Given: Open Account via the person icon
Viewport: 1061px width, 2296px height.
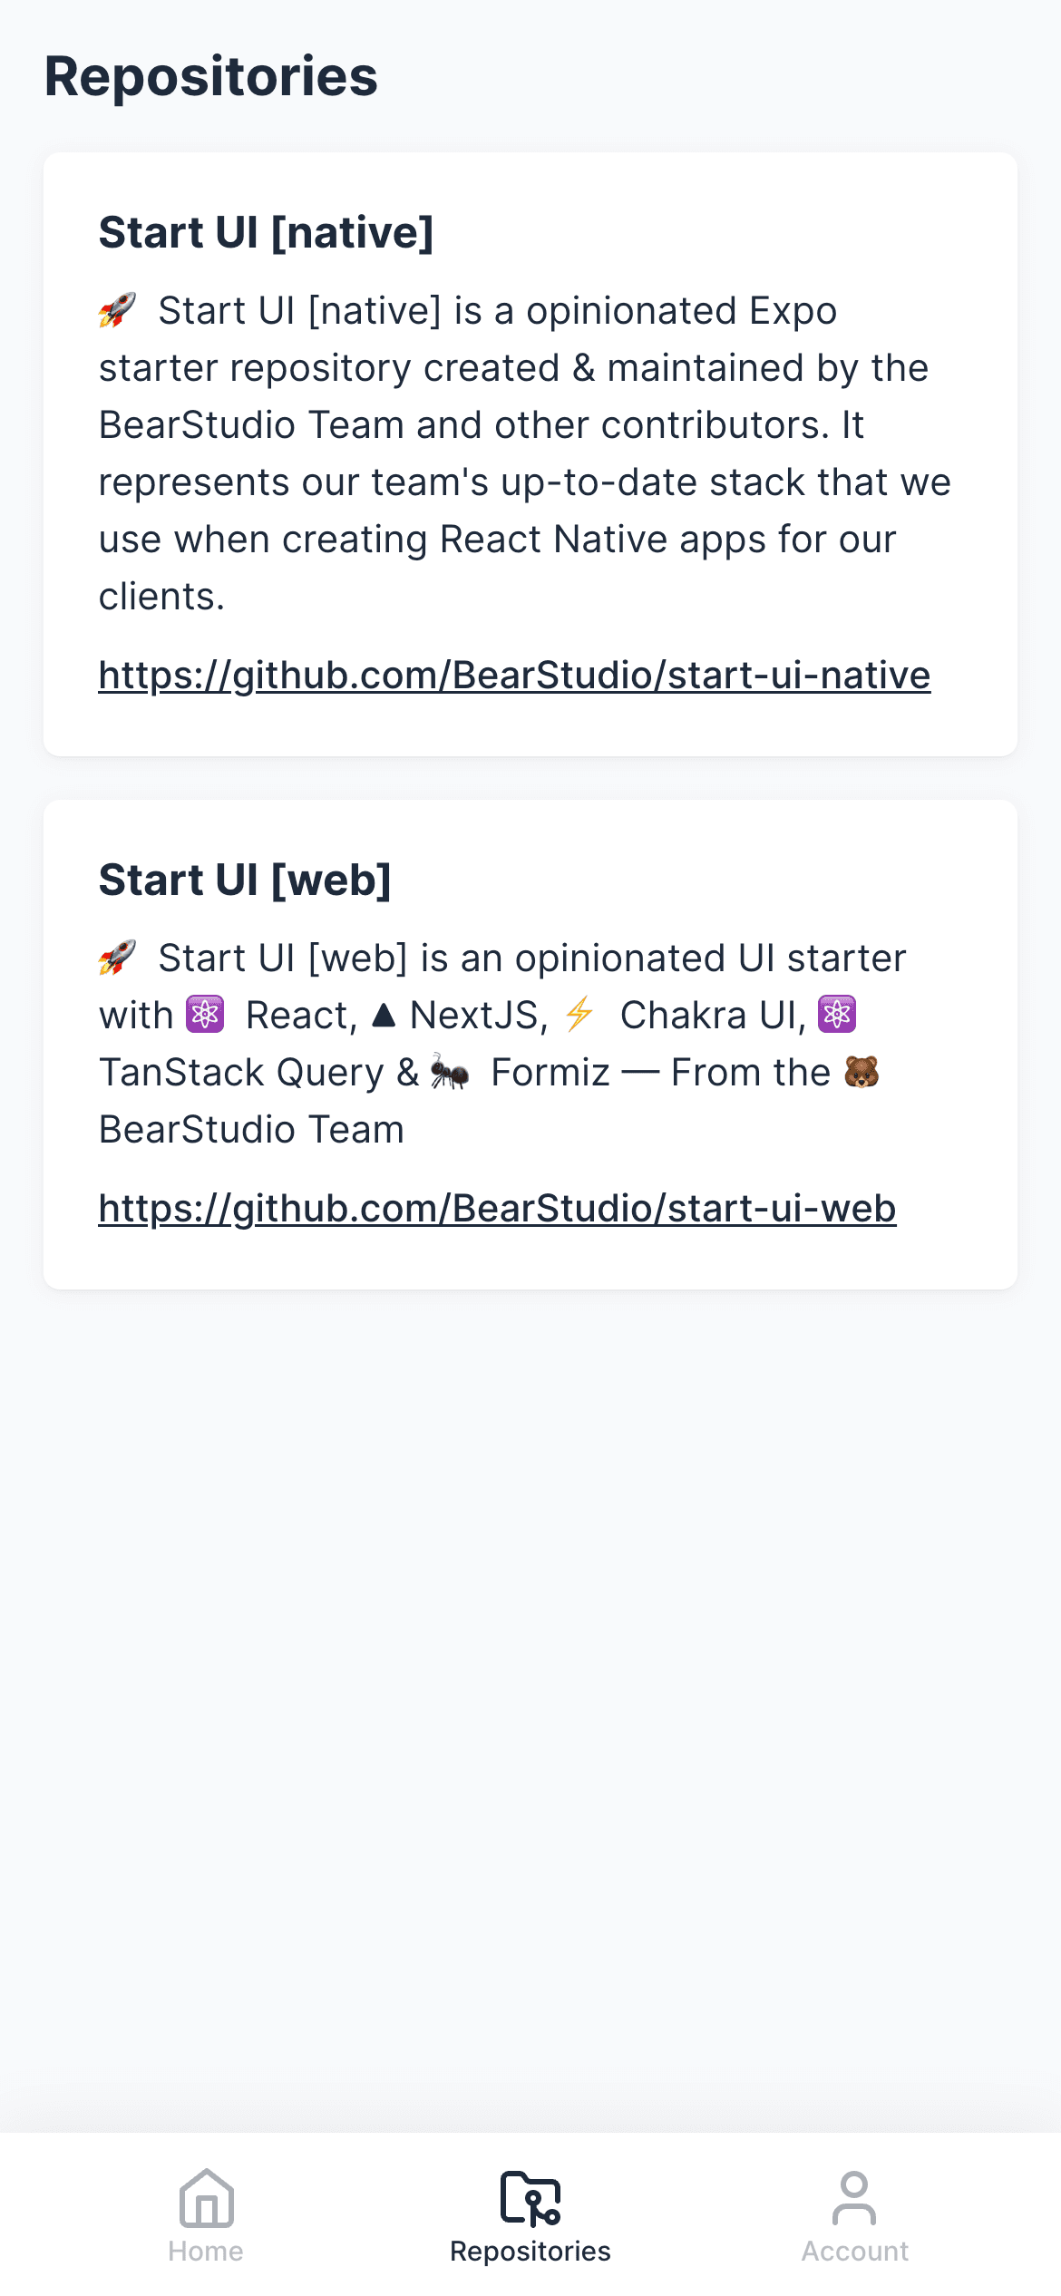Looking at the screenshot, I should [854, 2198].
